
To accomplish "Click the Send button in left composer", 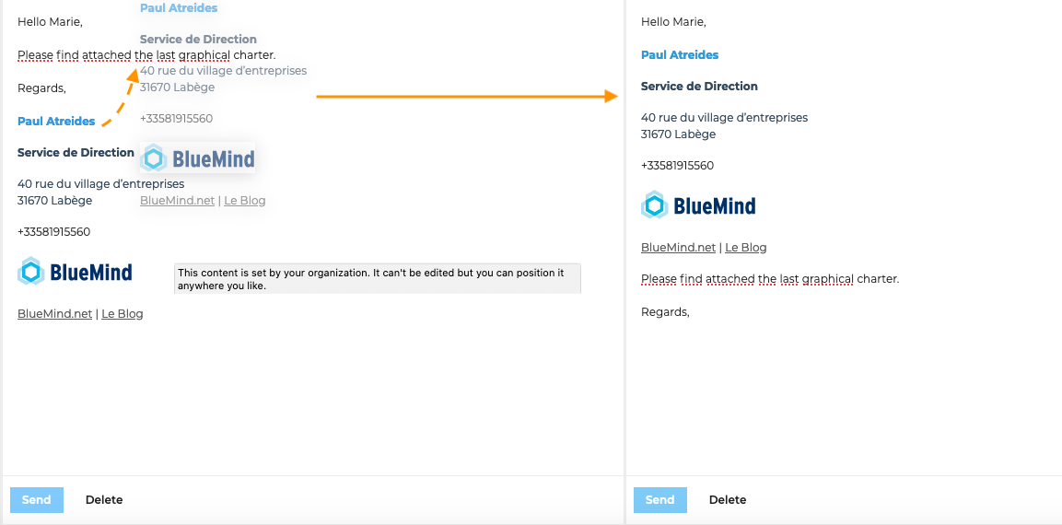I will coord(37,500).
